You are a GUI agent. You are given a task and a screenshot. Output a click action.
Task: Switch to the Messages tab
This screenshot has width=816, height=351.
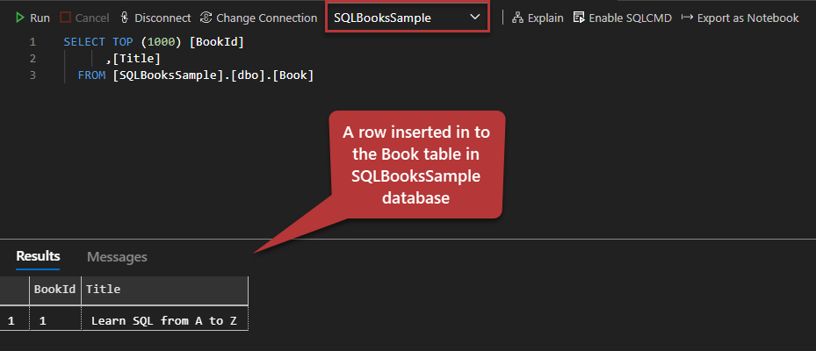(117, 257)
